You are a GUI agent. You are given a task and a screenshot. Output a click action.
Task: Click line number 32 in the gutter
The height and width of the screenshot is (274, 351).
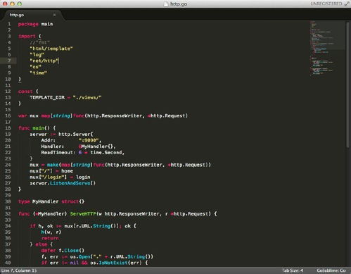coord(8,213)
